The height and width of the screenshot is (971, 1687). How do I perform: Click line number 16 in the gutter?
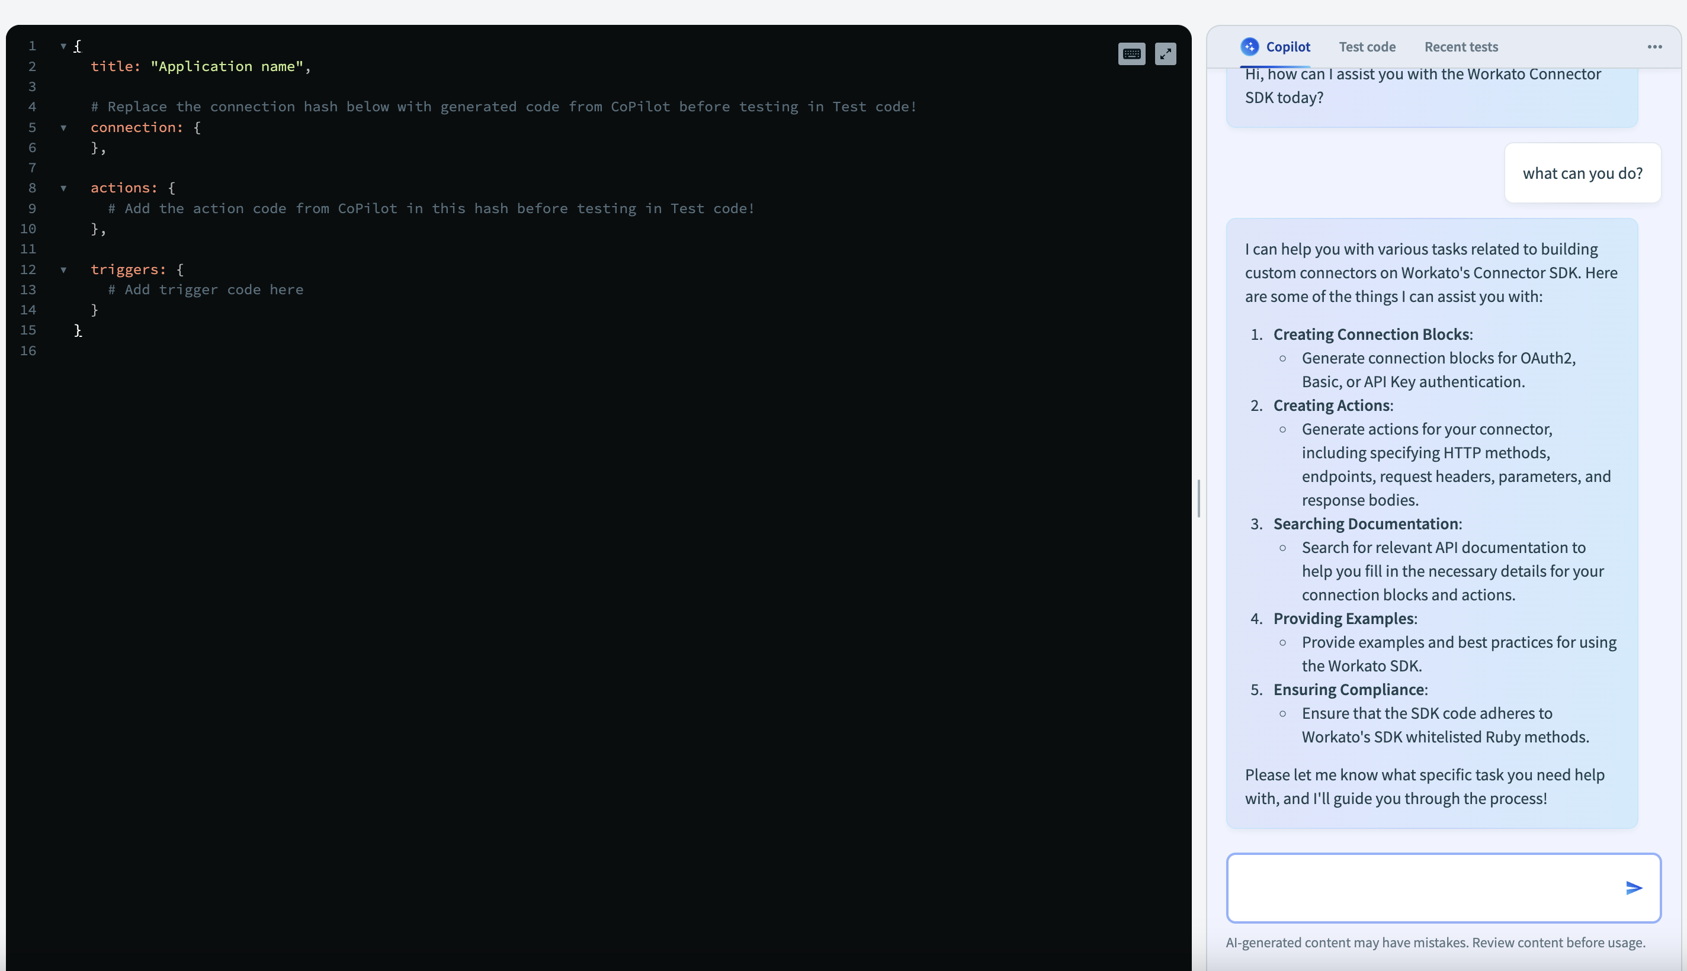28,351
